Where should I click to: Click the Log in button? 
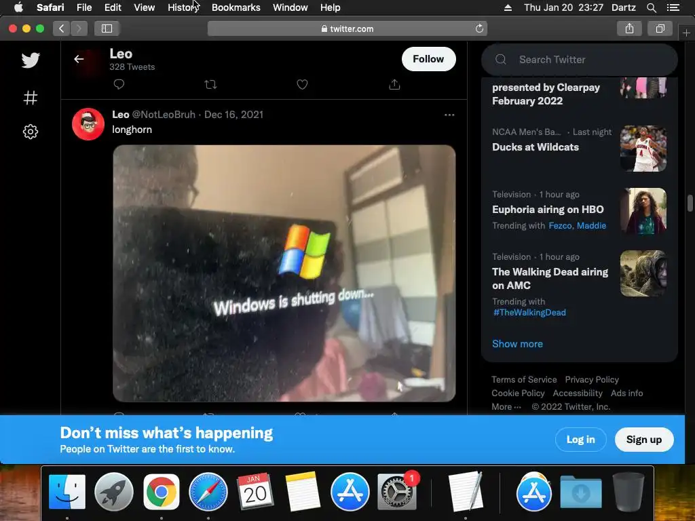(x=581, y=440)
